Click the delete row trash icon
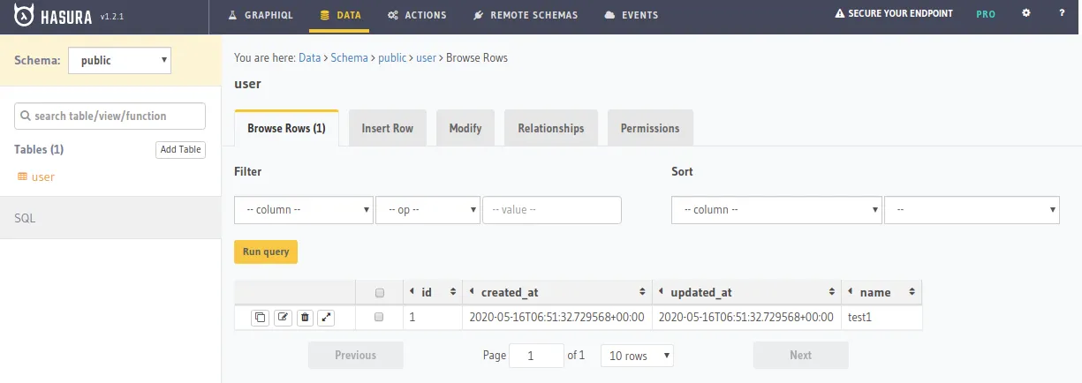Screen dimensions: 1082x383 point(305,318)
